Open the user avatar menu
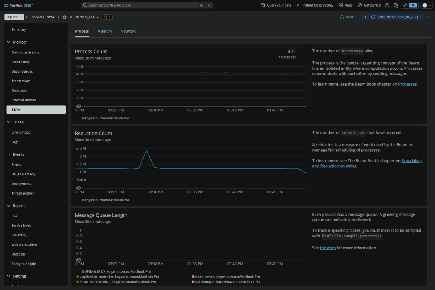Viewport: 435px width, 290px height. [426, 5]
